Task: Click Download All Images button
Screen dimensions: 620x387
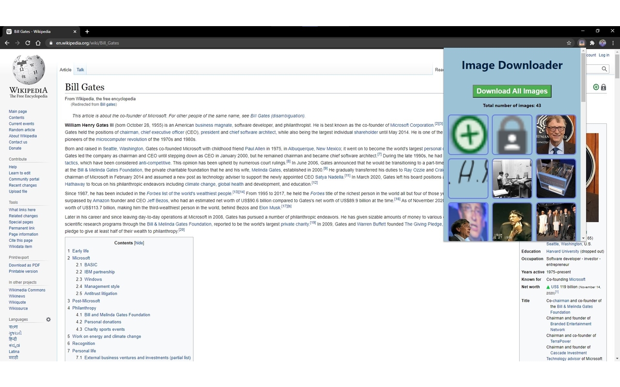Action: point(512,91)
